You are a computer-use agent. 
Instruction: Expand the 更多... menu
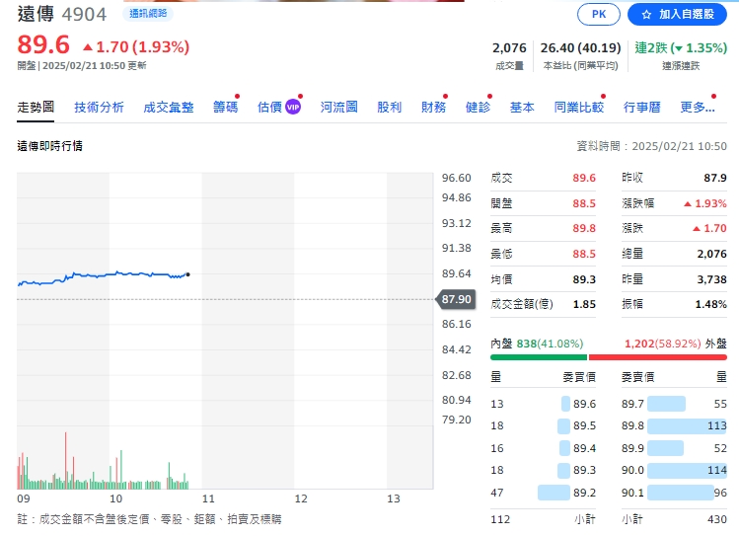click(697, 107)
